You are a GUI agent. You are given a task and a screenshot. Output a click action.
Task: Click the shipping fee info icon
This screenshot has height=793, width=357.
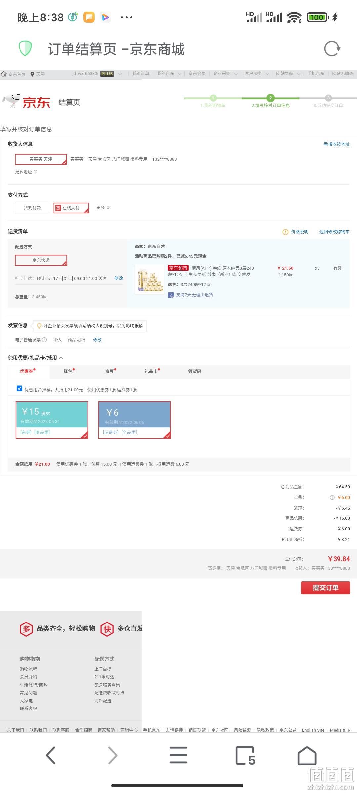point(332,497)
